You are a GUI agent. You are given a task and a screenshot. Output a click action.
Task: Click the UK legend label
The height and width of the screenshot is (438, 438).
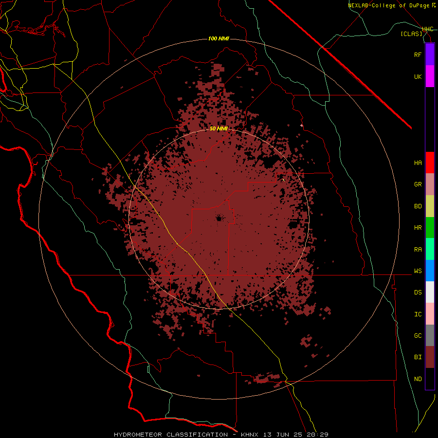pos(418,76)
